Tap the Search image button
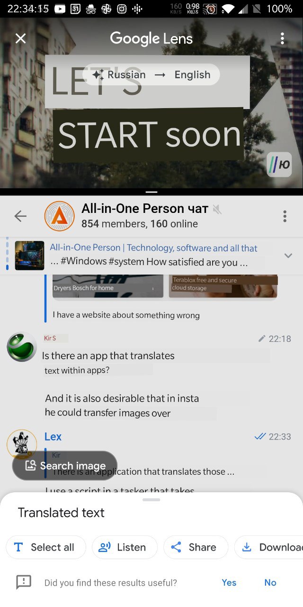303x607 pixels. [65, 466]
